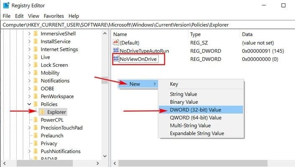Click the Internet Settings folder icon

(x=36, y=49)
